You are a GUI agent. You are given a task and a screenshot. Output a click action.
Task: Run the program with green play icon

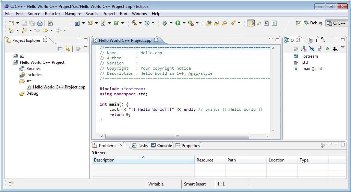pyautogui.click(x=178, y=23)
